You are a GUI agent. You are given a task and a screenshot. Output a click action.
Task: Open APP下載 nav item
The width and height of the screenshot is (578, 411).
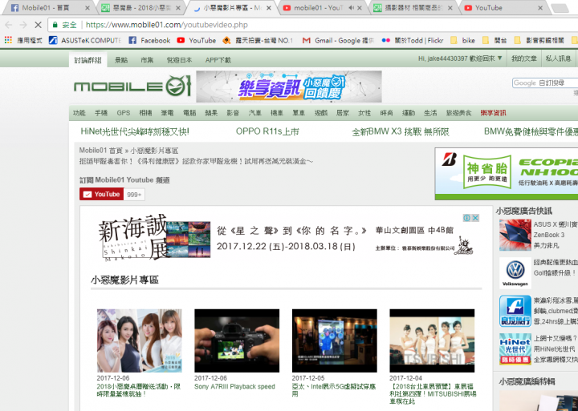click(218, 60)
